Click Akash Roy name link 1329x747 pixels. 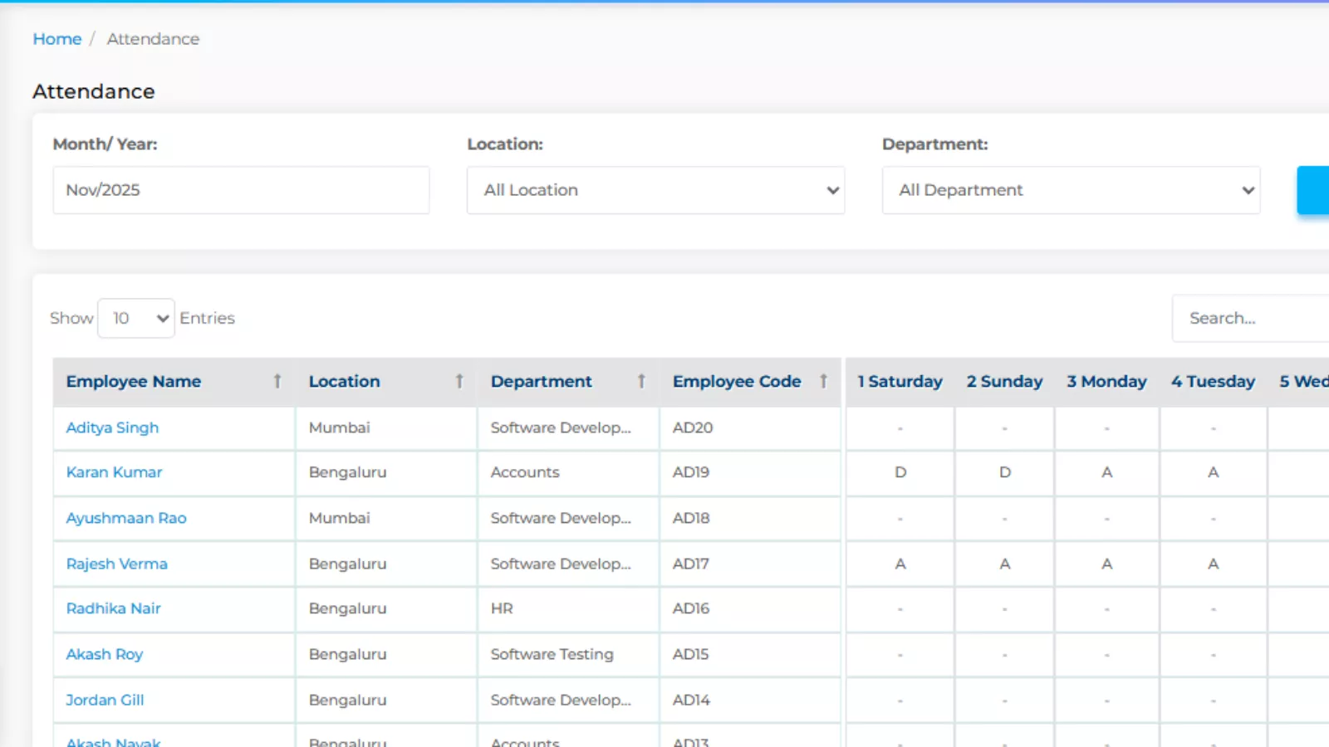pyautogui.click(x=105, y=654)
